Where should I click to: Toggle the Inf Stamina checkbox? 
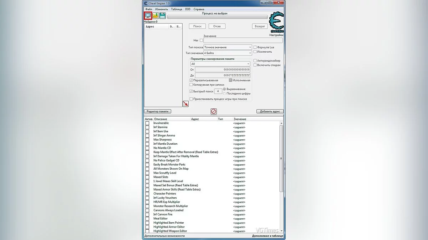(x=147, y=127)
